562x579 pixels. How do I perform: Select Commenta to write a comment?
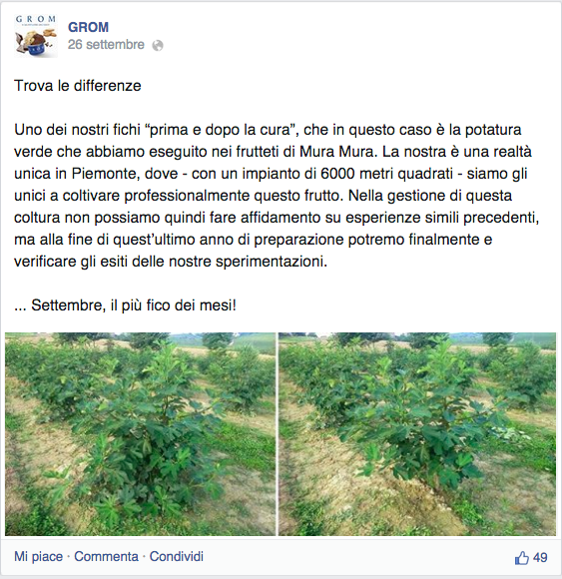coord(106,556)
